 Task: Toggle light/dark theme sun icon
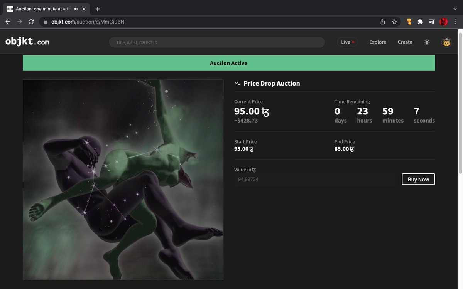[427, 42]
